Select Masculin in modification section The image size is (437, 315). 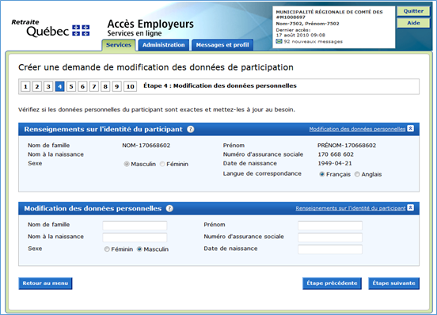pos(139,249)
